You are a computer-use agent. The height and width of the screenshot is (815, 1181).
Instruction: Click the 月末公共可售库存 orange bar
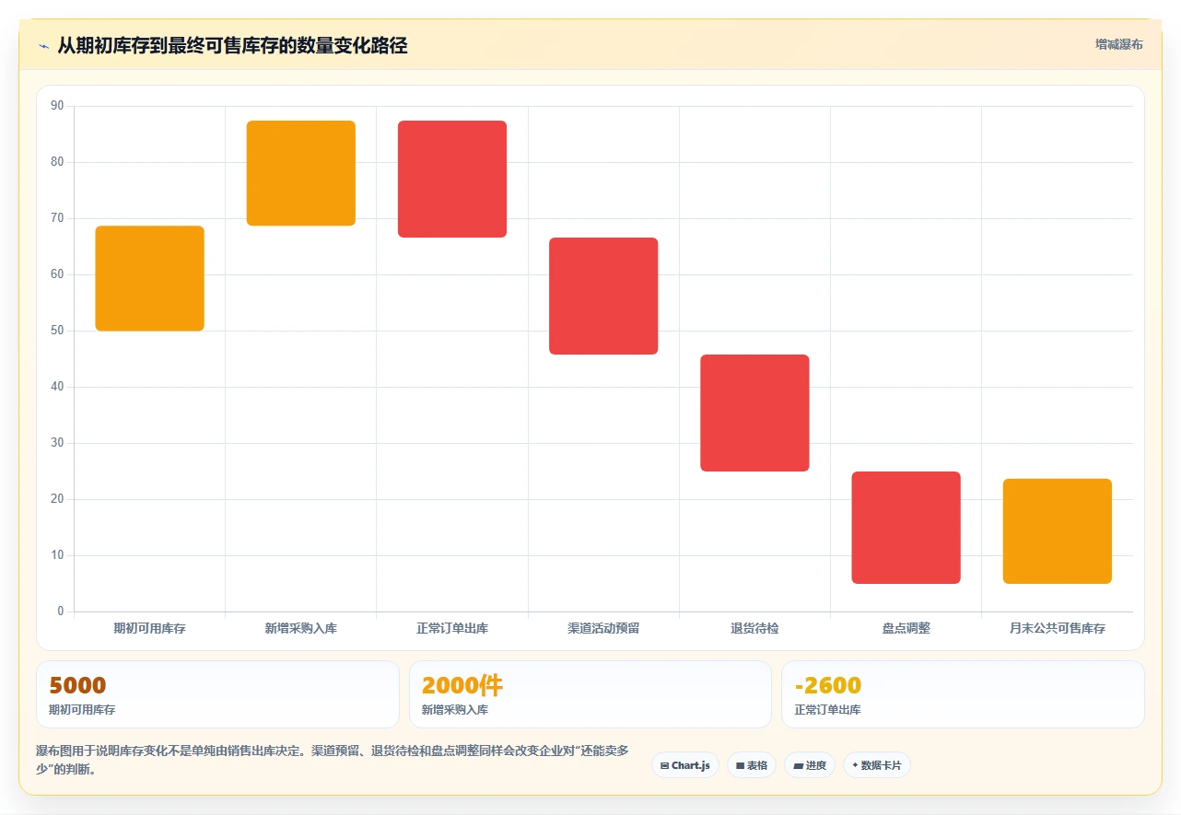click(x=1057, y=531)
